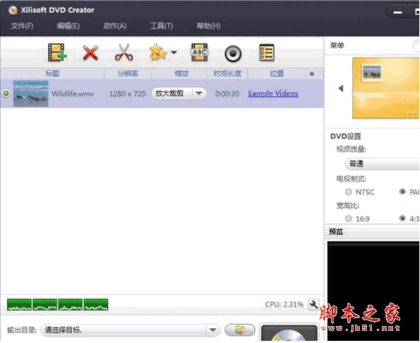The height and width of the screenshot is (343, 420).
Task: Click the previous menu template arrow
Action: (341, 88)
